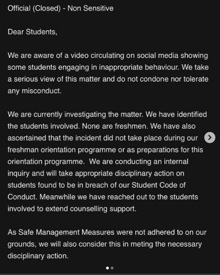The image size is (220, 275).
Task: Click the words 'freshman orientation programme'
Action: point(62,150)
